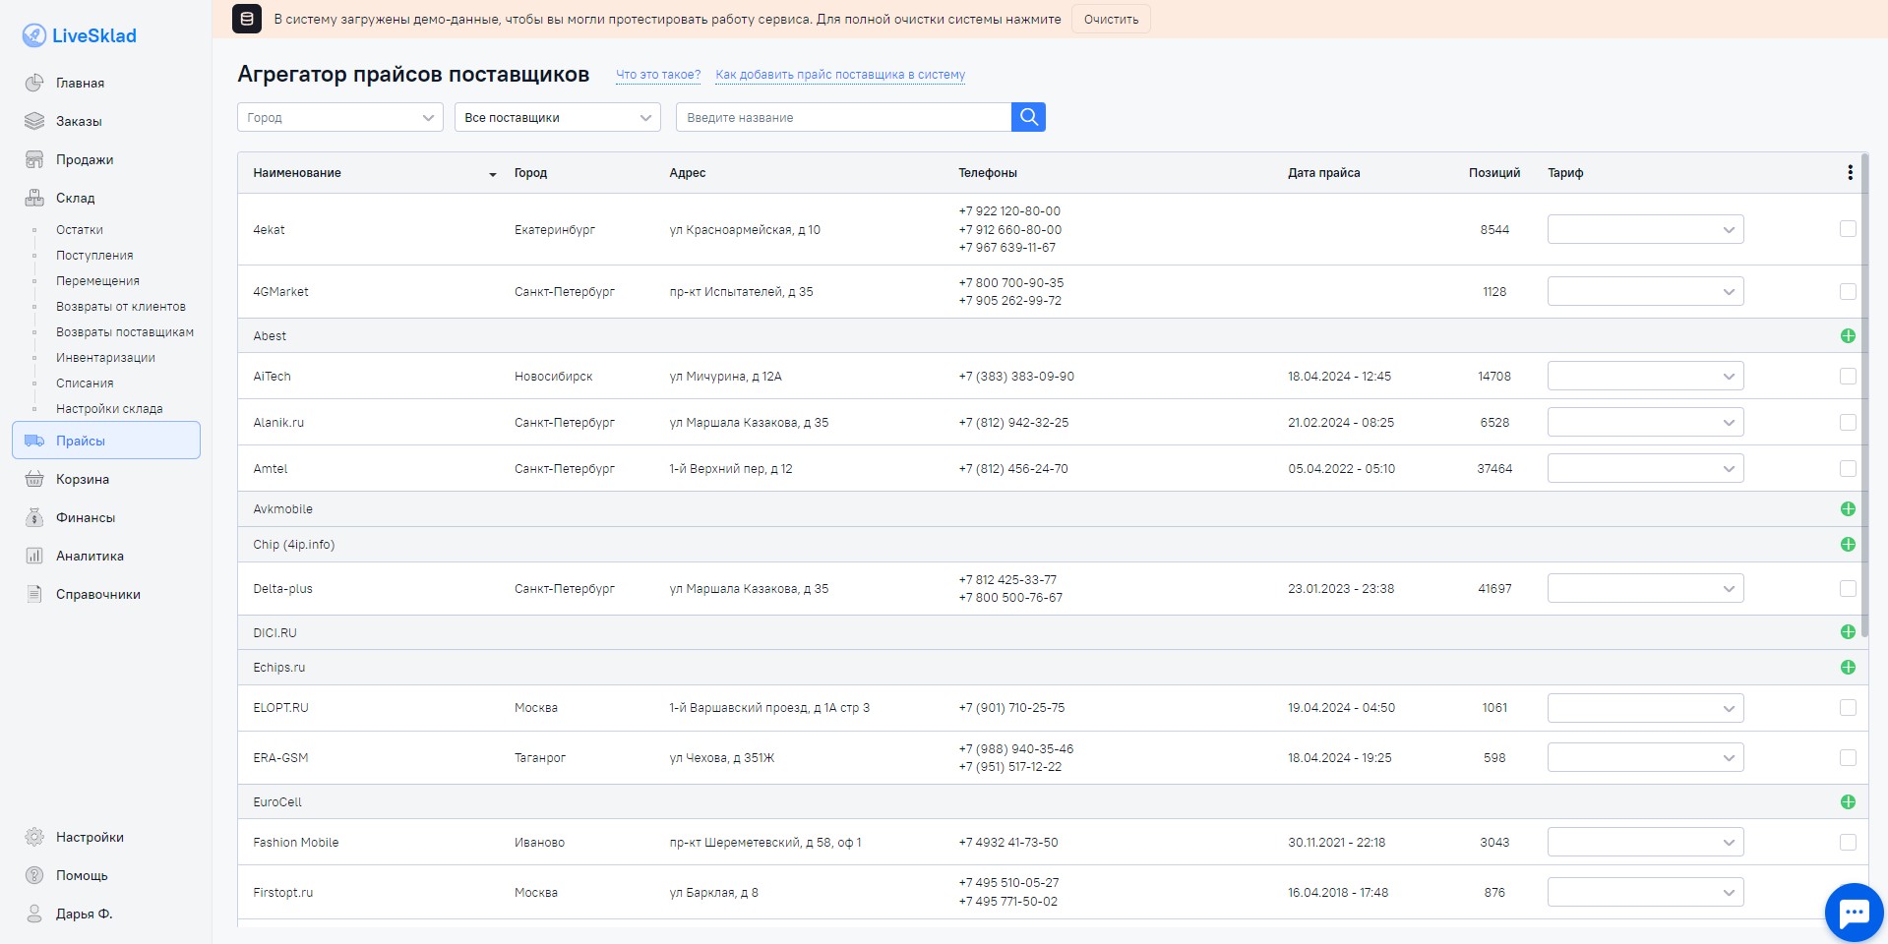Open the Инвентаризации submenu item
This screenshot has width=1888, height=944.
click(x=105, y=358)
